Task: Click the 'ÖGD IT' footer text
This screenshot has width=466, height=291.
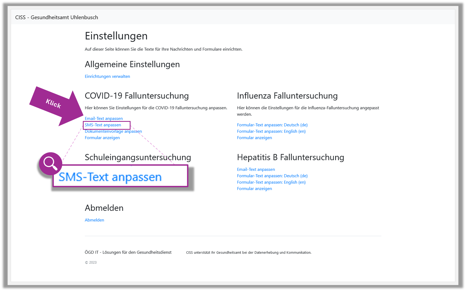Action: [128, 252]
